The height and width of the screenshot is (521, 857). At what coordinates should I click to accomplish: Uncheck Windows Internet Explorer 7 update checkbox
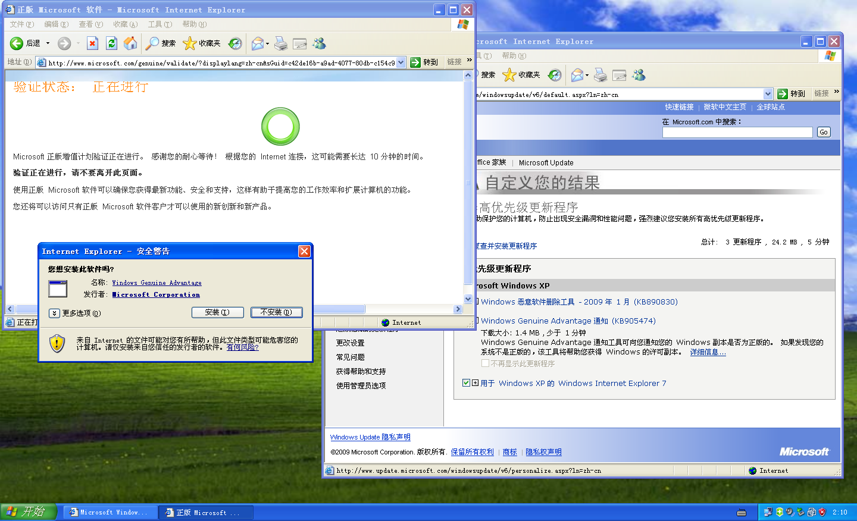coord(467,383)
